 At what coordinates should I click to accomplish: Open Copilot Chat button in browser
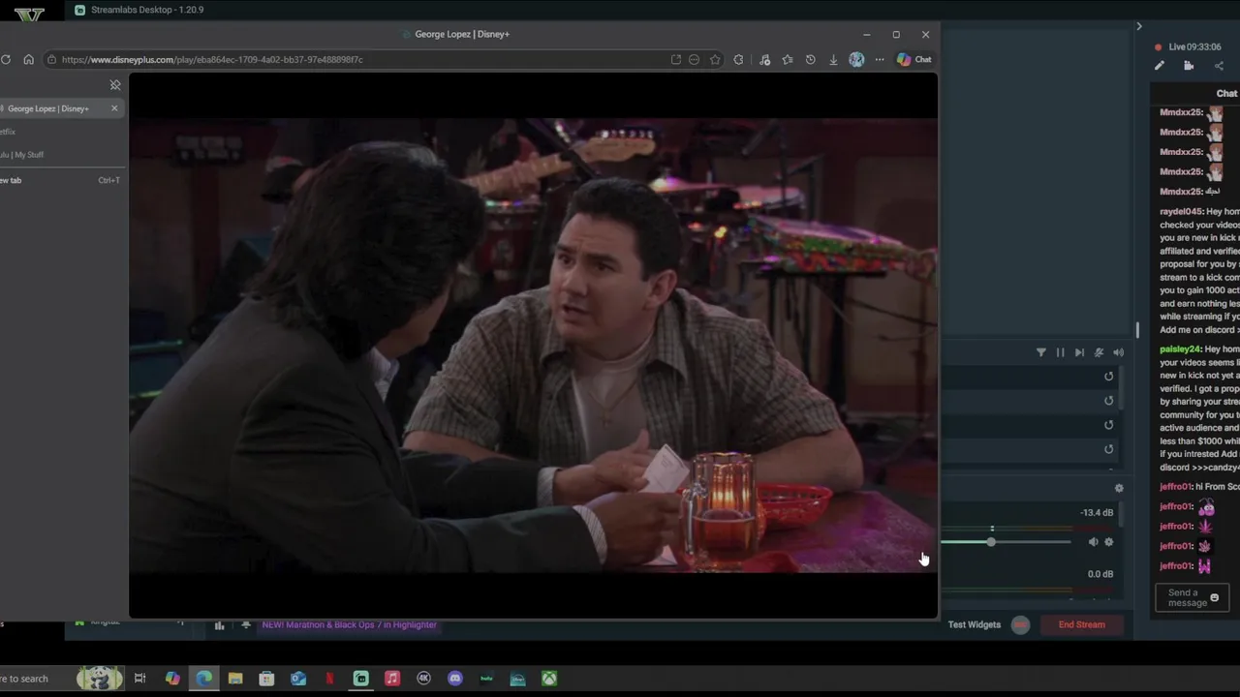tap(914, 60)
